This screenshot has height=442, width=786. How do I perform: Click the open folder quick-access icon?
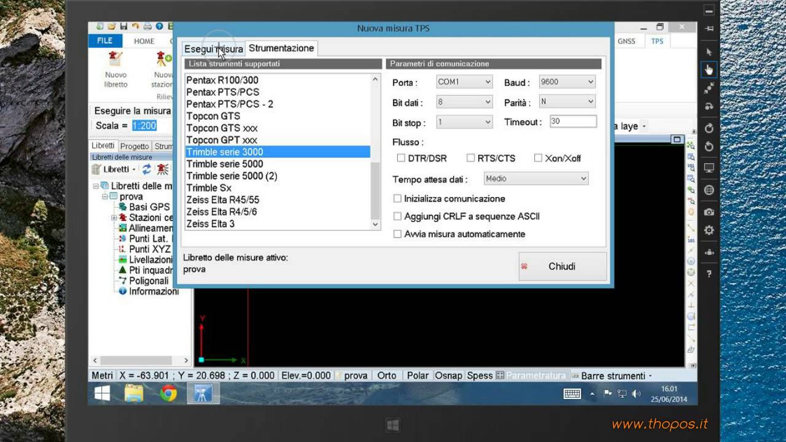click(112, 26)
